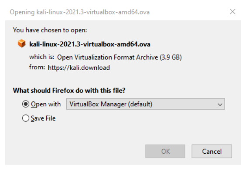This screenshot has width=246, height=169.
Task: Click the 'Open with' option label text
Action: point(46,104)
